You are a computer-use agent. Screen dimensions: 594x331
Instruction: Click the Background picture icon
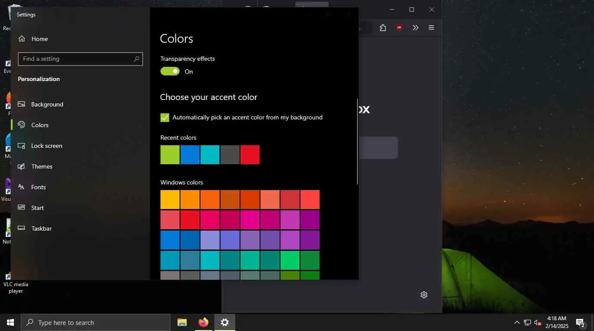(21, 104)
